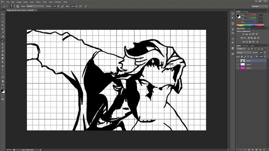The height and width of the screenshot is (151, 269).
Task: Open the layer Fill slider arrow
Action: (265, 57)
